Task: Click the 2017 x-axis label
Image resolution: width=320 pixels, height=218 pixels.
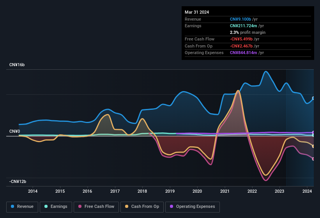Action: pos(115,191)
